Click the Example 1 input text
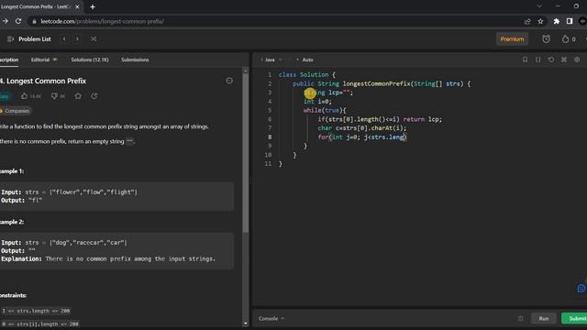Viewport: 587px width, 330px height. (x=69, y=192)
